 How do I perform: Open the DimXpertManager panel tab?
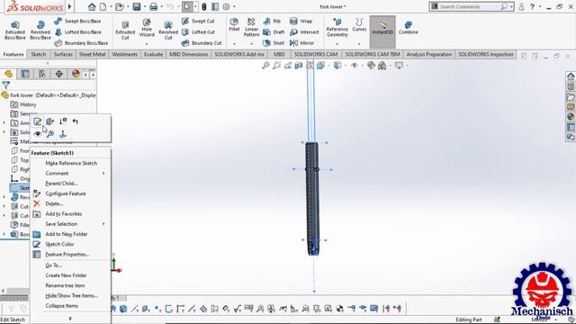[58, 74]
